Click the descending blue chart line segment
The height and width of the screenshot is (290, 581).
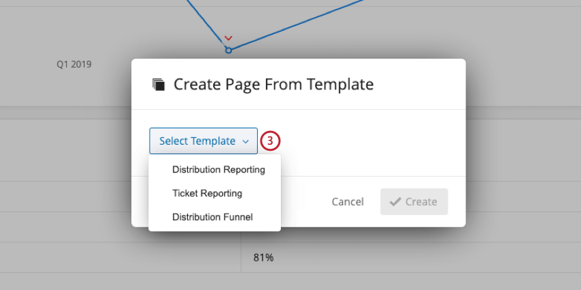point(216,27)
